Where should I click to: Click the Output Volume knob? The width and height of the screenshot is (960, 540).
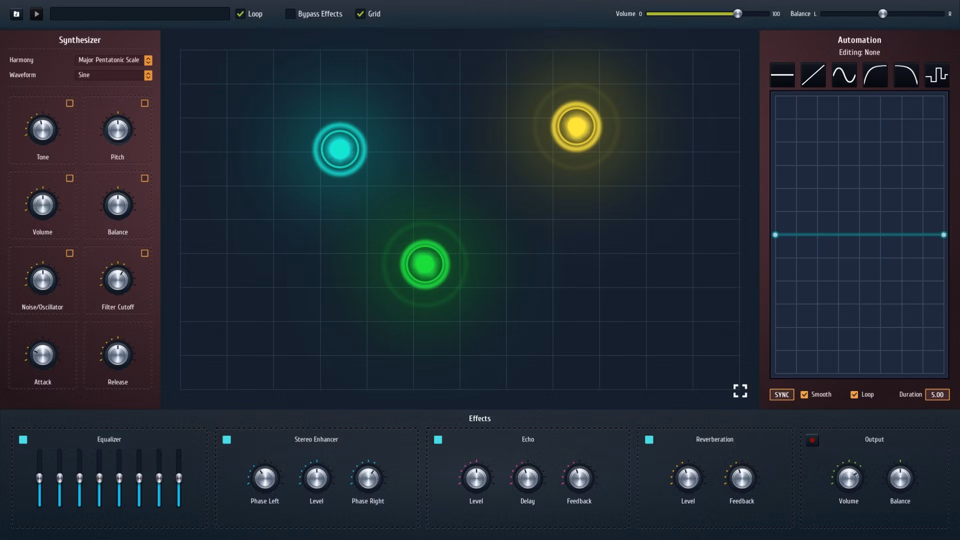point(848,478)
